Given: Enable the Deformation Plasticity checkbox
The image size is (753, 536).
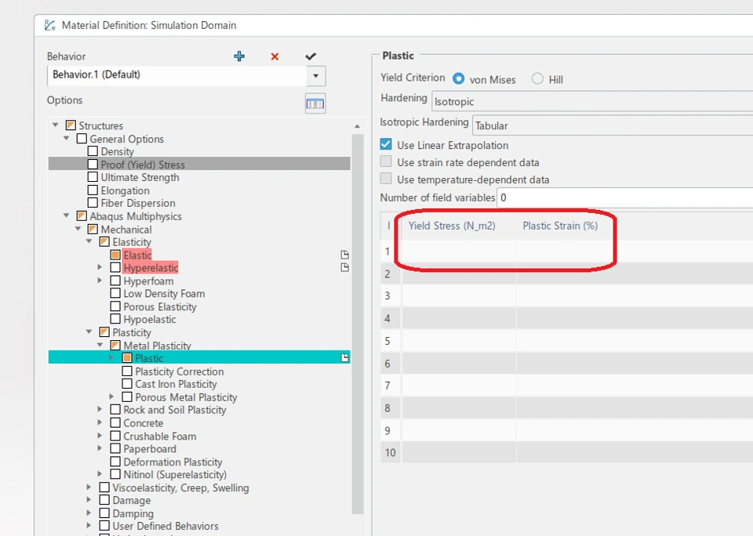Looking at the screenshot, I should (115, 462).
